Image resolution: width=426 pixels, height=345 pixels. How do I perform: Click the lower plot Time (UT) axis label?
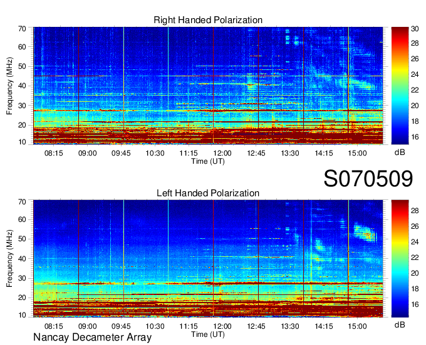pos(208,334)
